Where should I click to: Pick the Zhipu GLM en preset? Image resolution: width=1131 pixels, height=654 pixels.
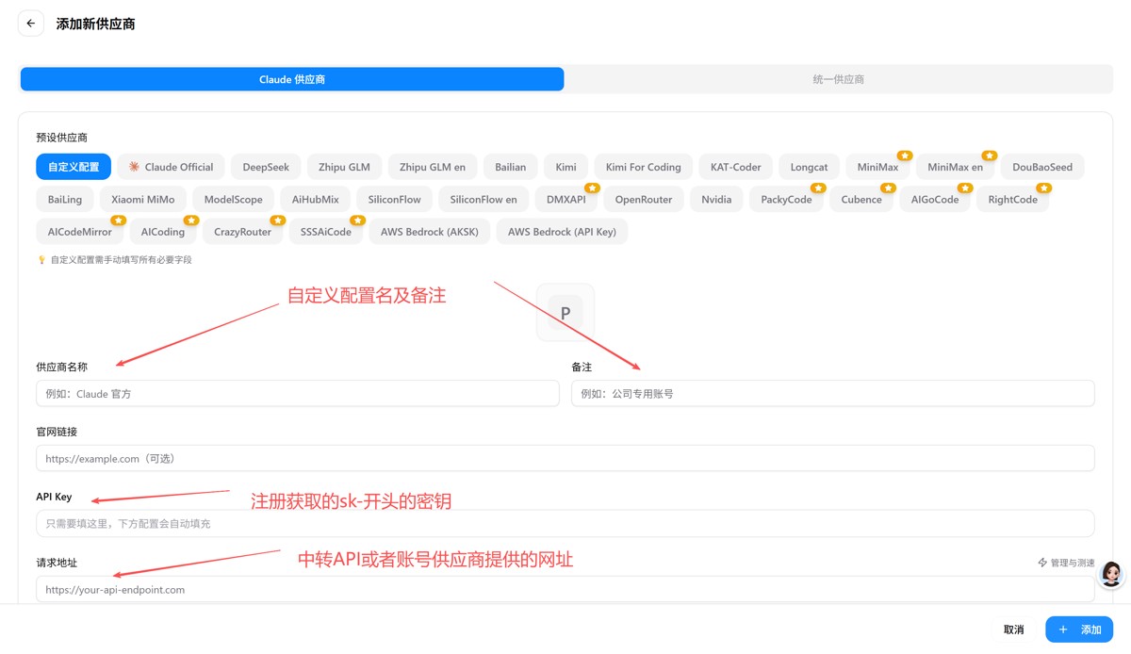pos(433,167)
